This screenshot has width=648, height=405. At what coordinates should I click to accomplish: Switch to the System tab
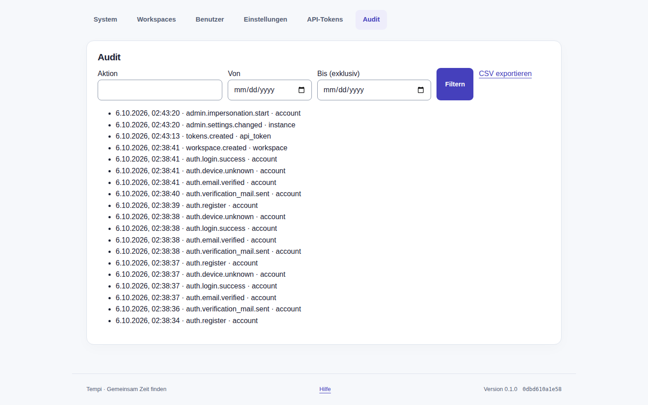click(x=105, y=19)
